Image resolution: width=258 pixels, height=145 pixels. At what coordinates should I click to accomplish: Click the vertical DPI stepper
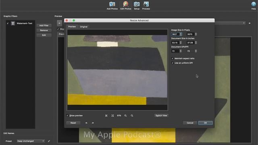(x=196, y=51)
